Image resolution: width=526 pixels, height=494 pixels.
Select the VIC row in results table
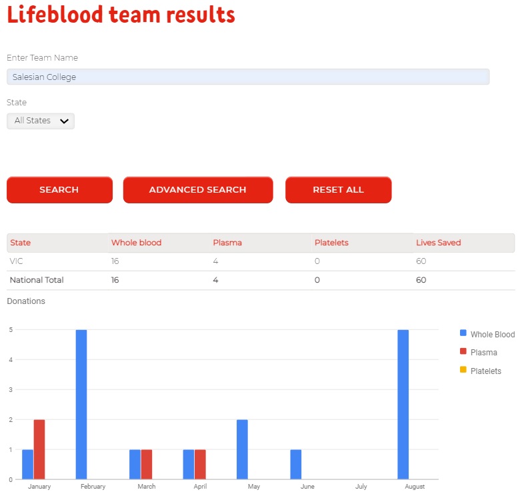(261, 261)
